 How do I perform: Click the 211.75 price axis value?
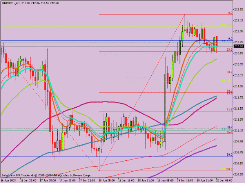pyautogui.click(x=239, y=98)
